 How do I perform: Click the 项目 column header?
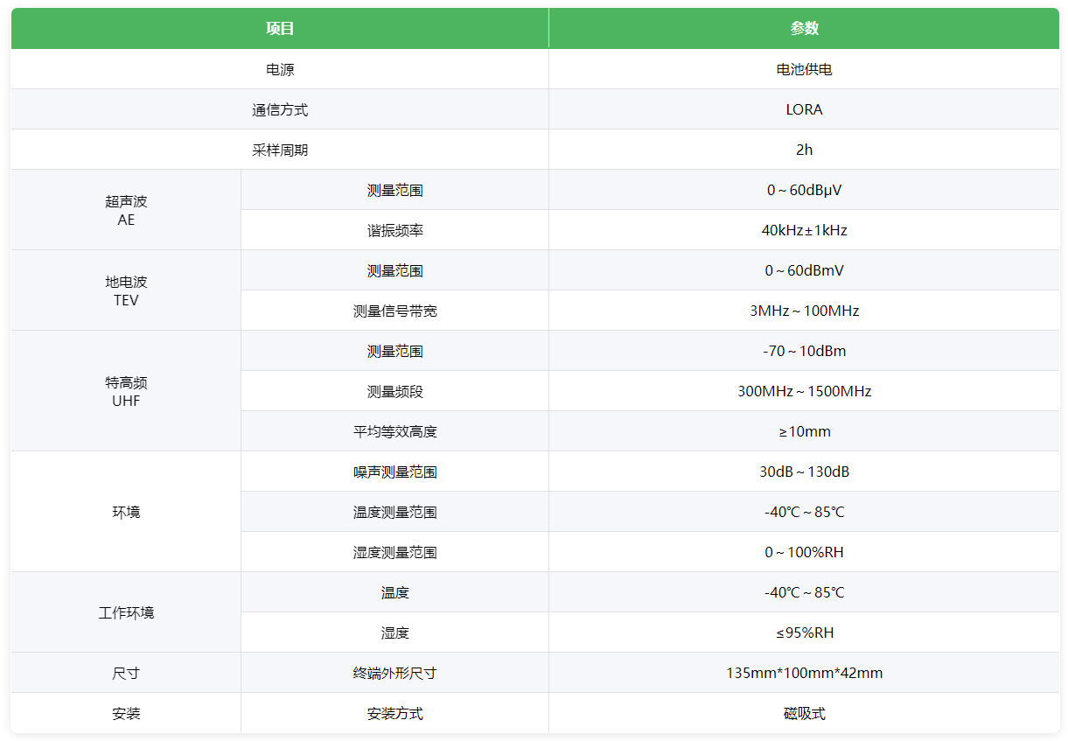click(x=280, y=28)
